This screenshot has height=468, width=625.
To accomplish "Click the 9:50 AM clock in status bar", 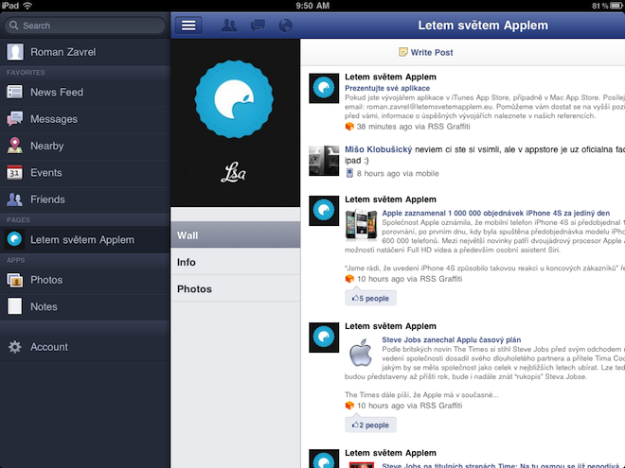I will coord(312,6).
